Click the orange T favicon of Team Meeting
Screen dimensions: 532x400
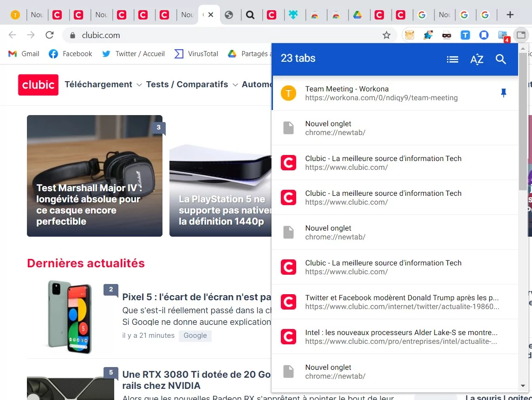[x=288, y=93]
